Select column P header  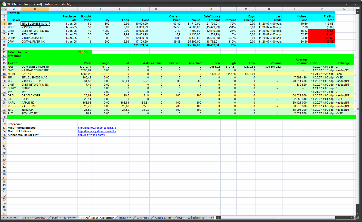click(321, 9)
